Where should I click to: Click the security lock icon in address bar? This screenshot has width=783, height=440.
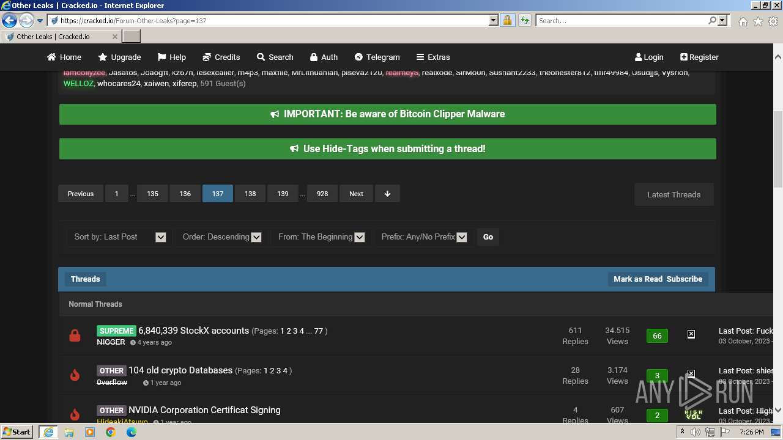507,20
